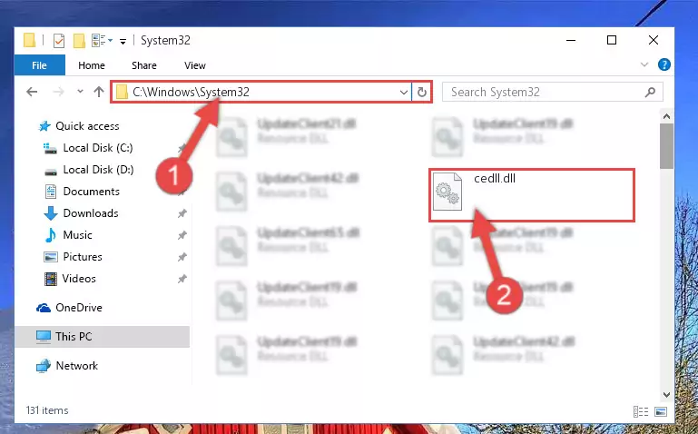
Task: Open Help via the blue question icon
Action: [x=664, y=64]
